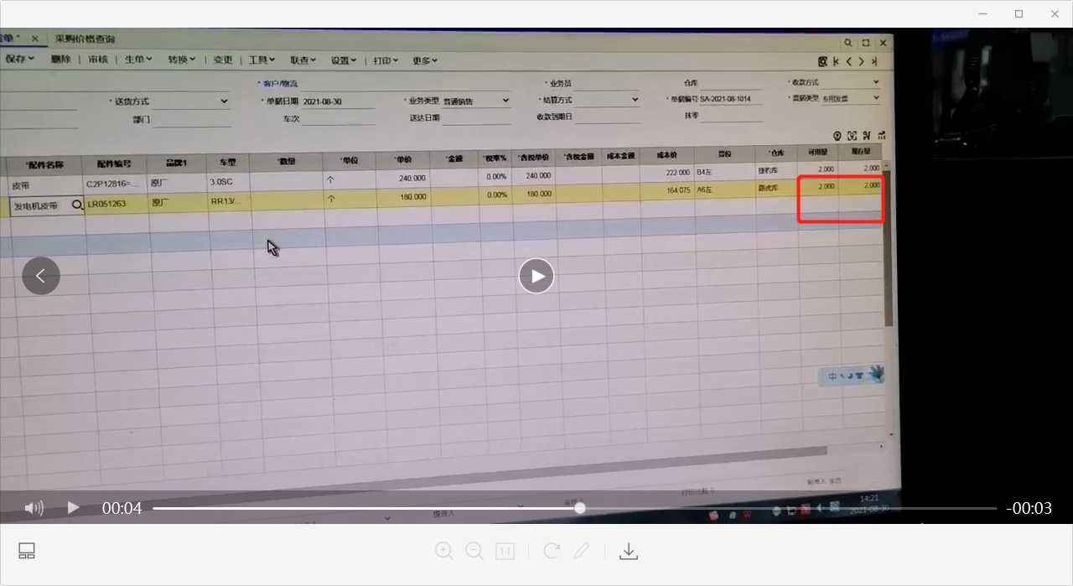
Task: Open the 保存 dropdown menu
Action: point(19,60)
